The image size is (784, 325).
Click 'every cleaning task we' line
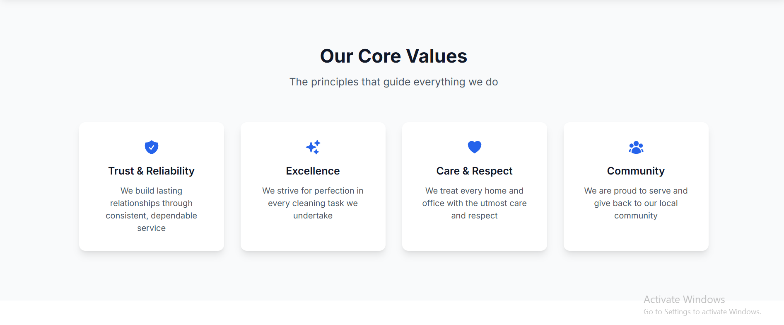313,203
